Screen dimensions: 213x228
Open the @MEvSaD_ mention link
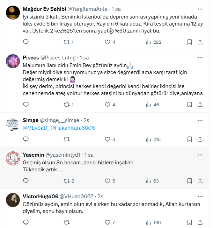click(36, 128)
